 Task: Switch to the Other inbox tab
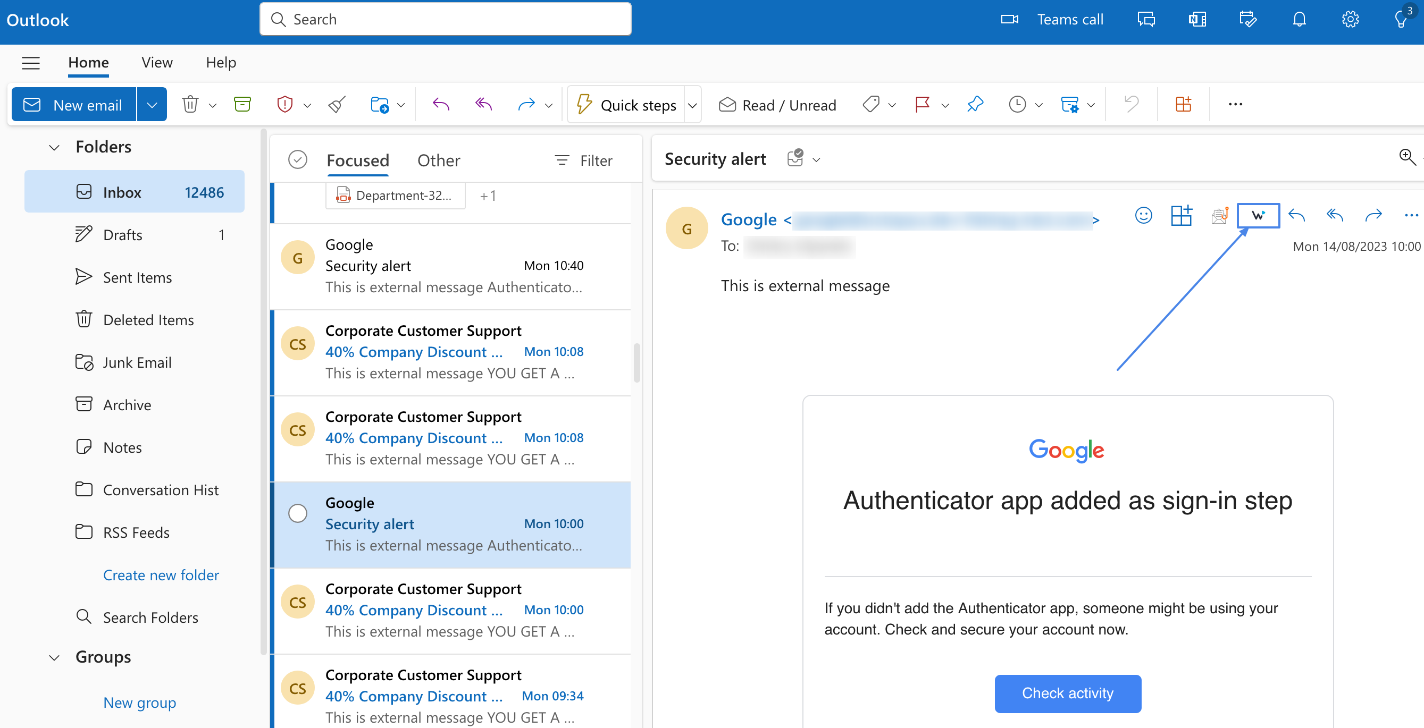click(438, 160)
